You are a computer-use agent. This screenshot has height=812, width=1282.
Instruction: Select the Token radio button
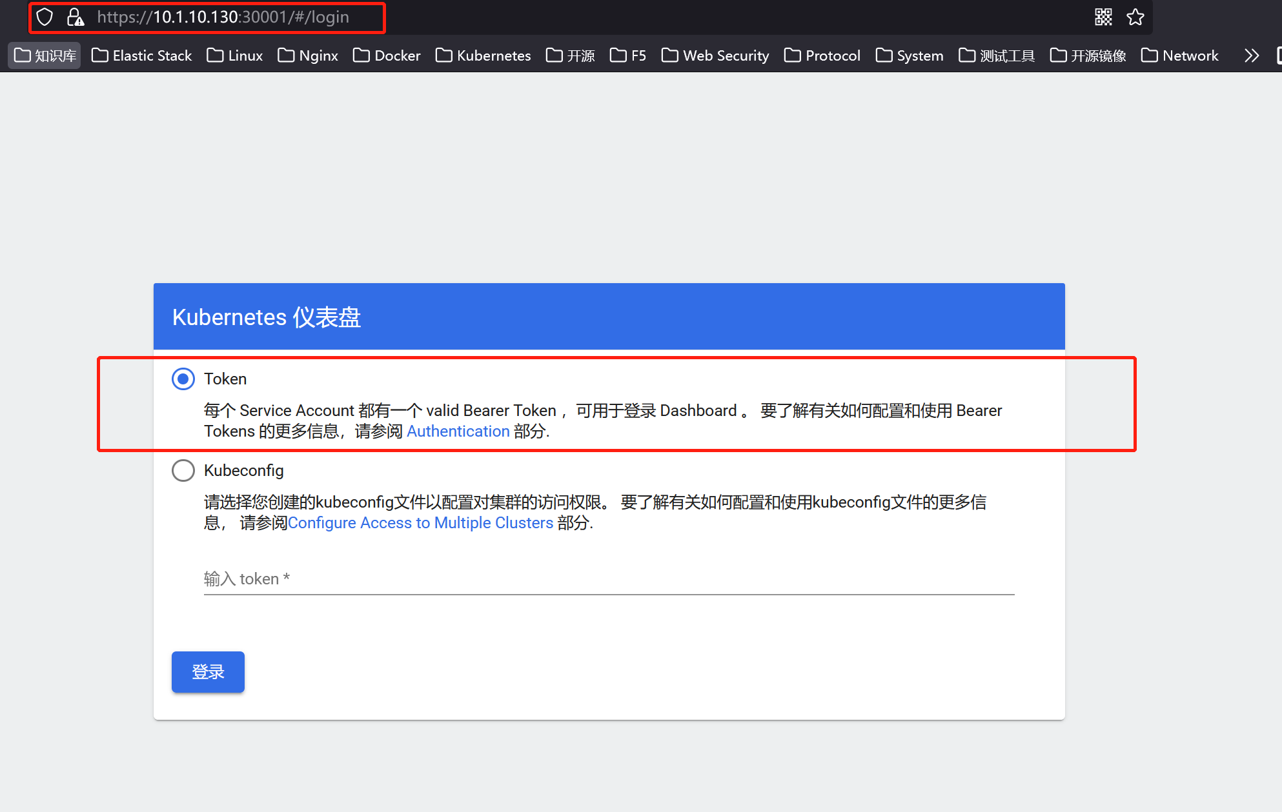(183, 379)
